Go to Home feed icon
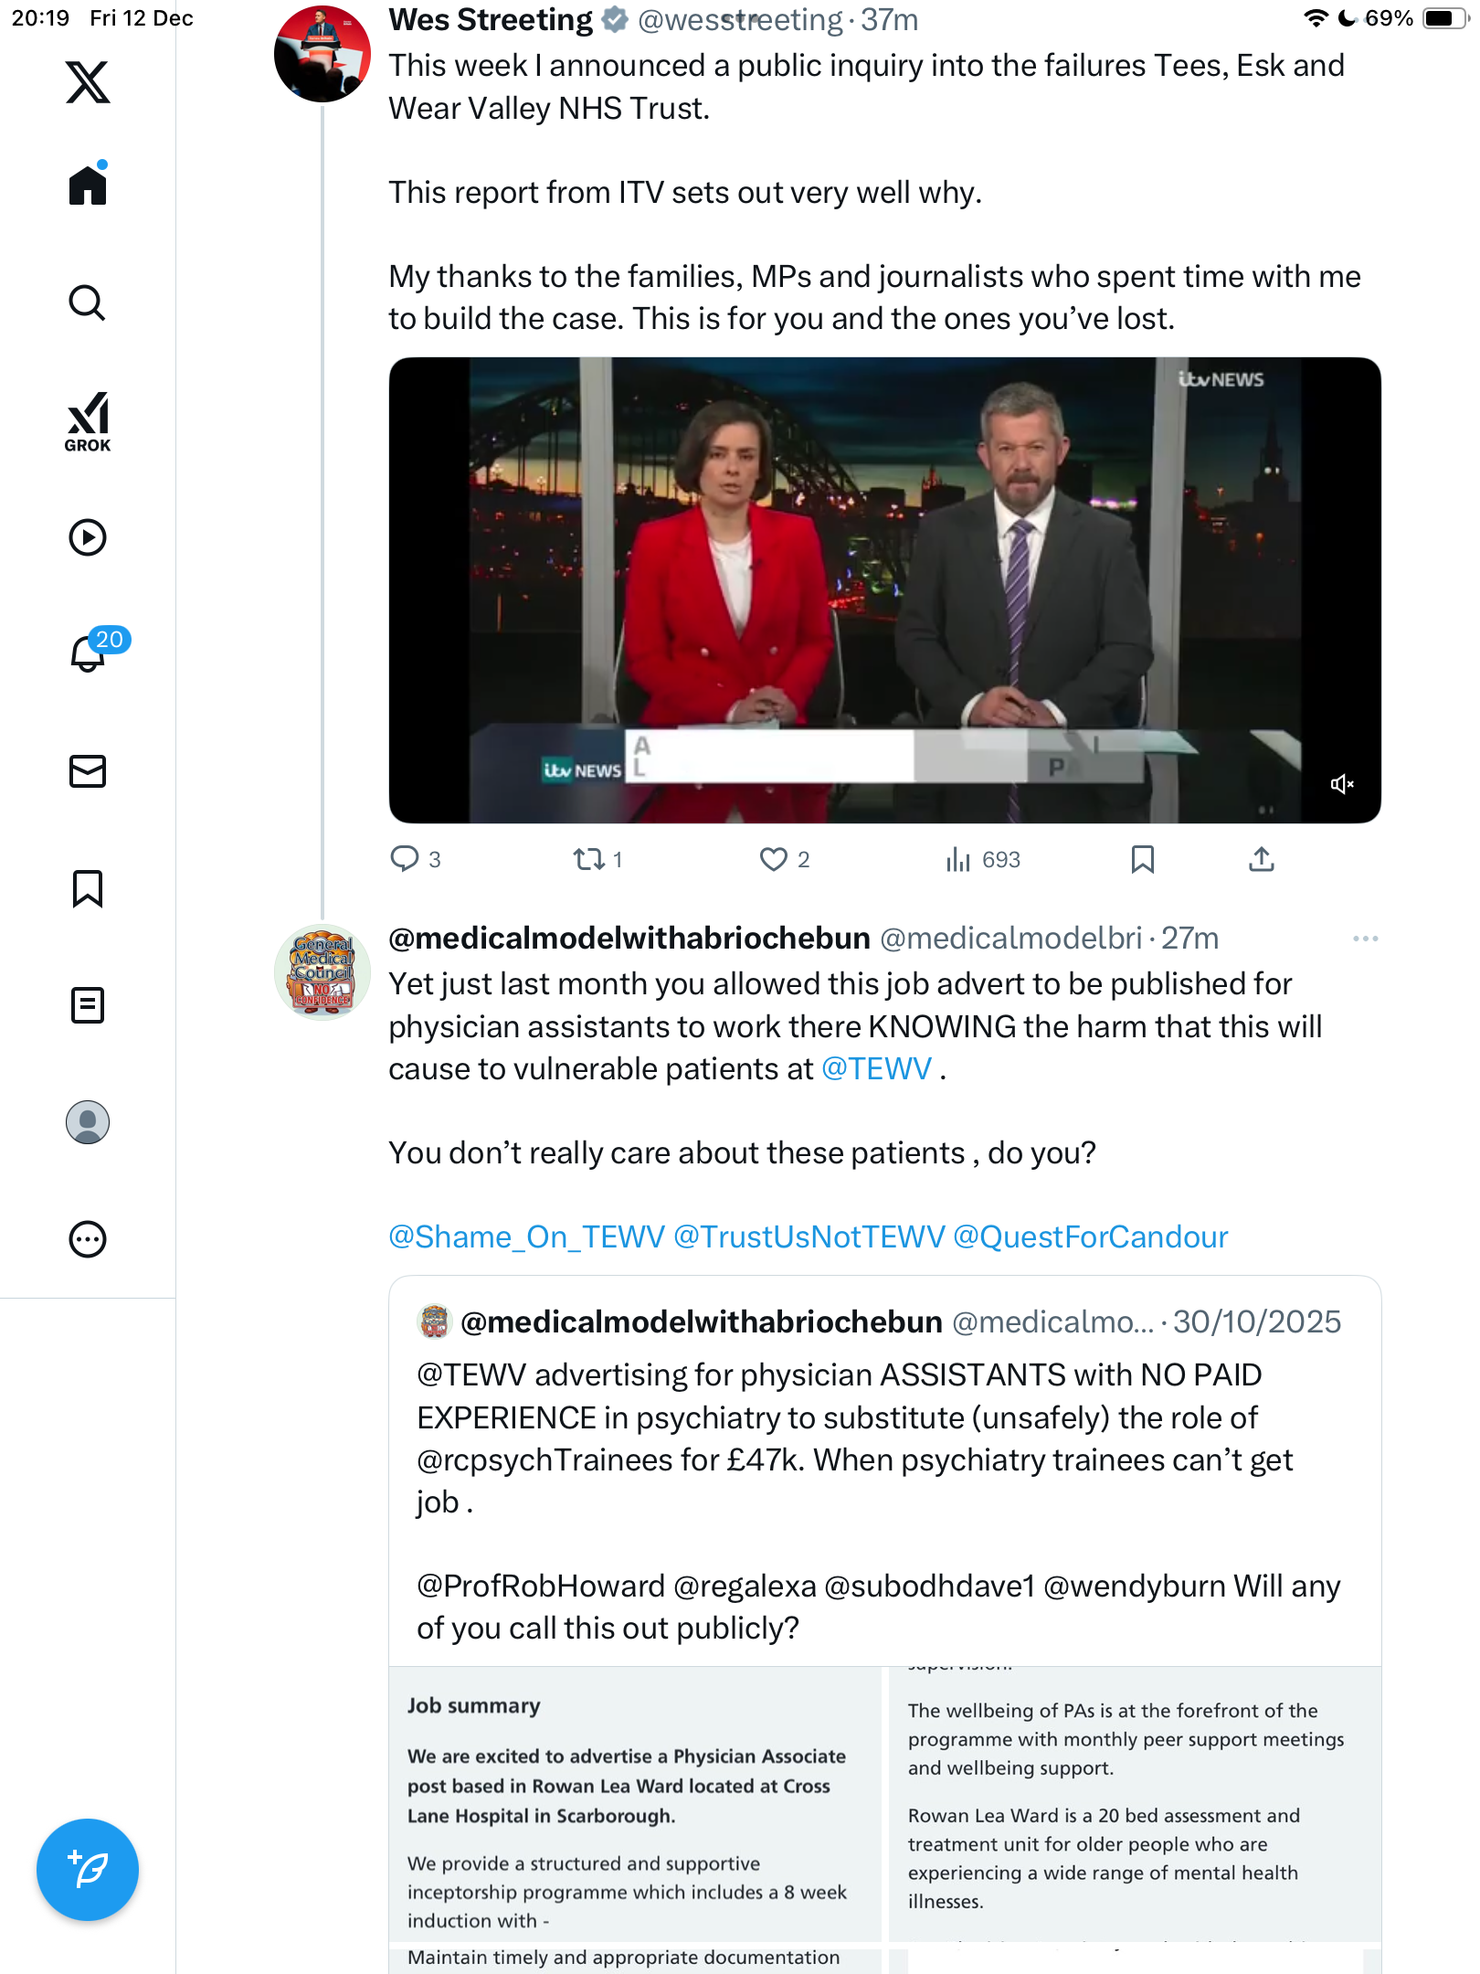Image resolution: width=1480 pixels, height=1974 pixels. 88,185
